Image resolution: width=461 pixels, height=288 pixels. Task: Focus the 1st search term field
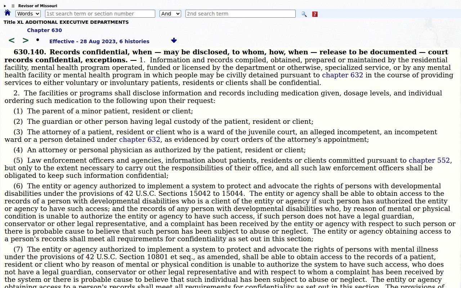point(100,14)
